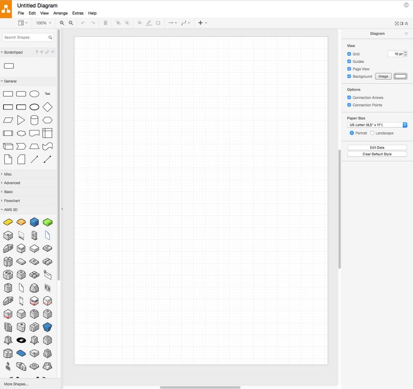
Task: Disable the Guides checkbox
Action: (x=349, y=61)
